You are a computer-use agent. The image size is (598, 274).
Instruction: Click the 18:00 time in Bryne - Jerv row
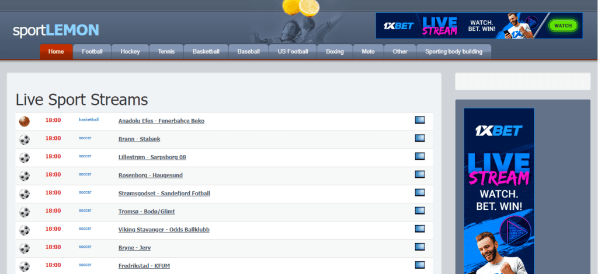click(x=53, y=247)
